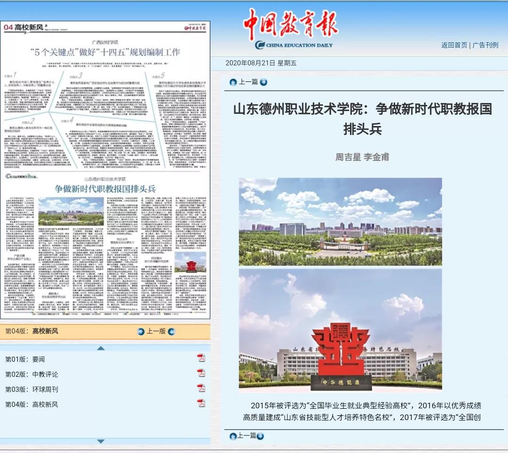Click the 中国教育报 masthead logo
Image resolution: width=508 pixels, height=453 pixels.
click(290, 29)
